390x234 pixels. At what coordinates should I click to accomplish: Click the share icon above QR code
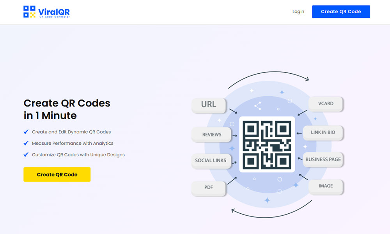pyautogui.click(x=257, y=106)
